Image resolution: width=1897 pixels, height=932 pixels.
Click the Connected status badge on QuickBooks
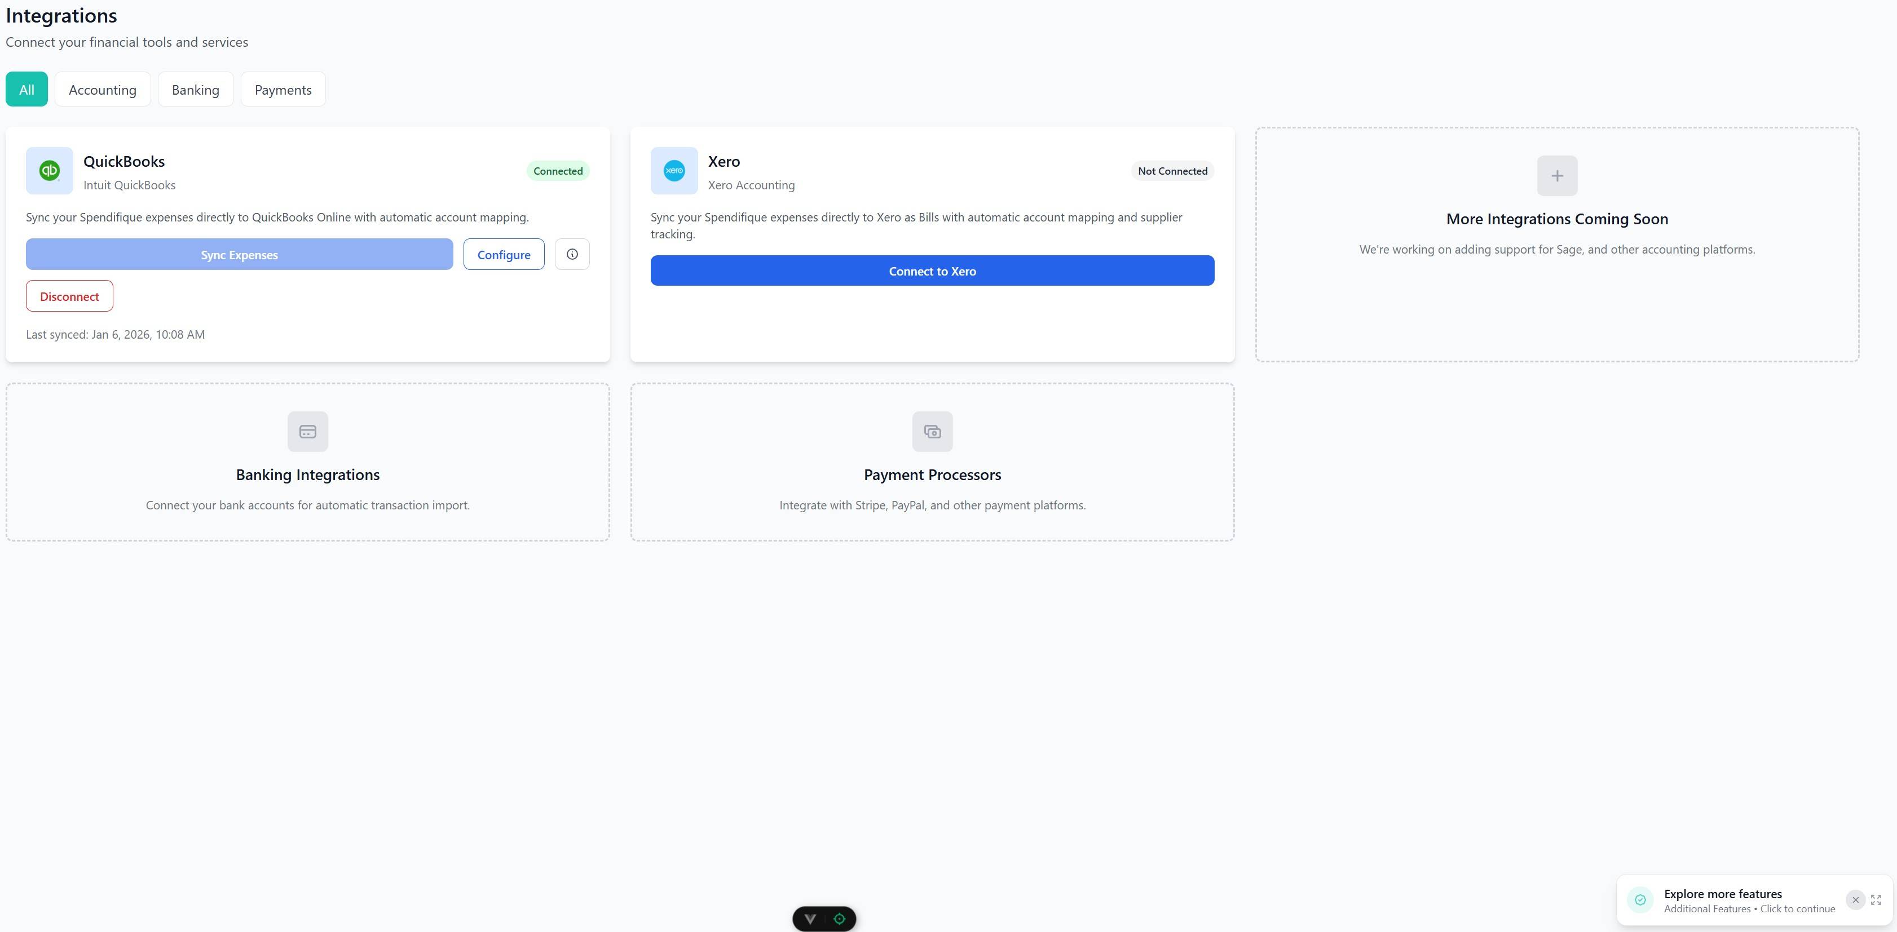(x=558, y=171)
